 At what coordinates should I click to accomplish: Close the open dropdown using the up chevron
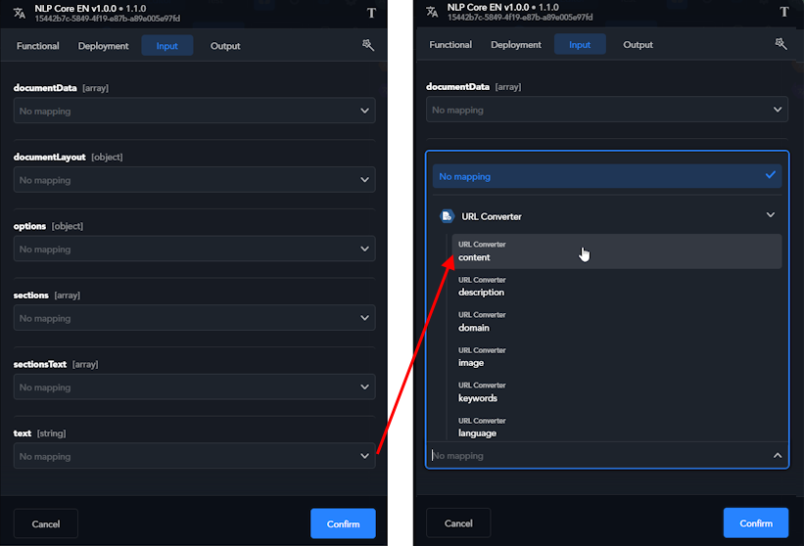point(778,455)
